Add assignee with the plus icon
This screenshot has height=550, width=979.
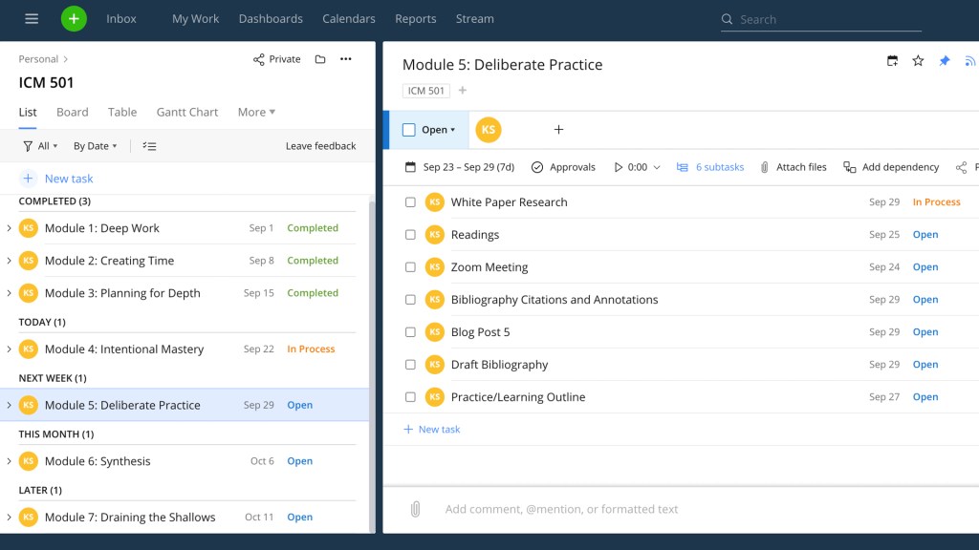tap(559, 130)
